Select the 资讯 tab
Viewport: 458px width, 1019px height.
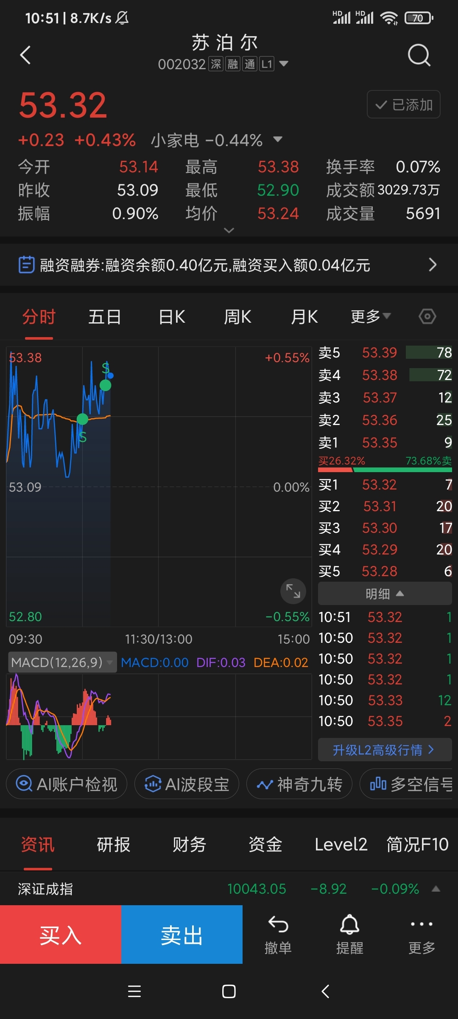click(x=38, y=844)
